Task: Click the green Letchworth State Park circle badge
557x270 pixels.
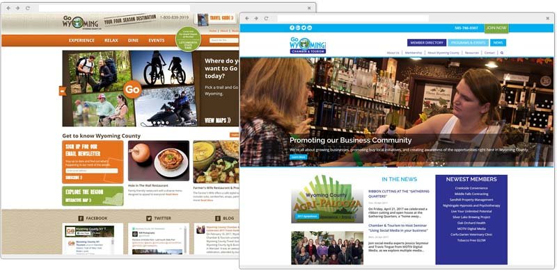Action: pos(188,40)
